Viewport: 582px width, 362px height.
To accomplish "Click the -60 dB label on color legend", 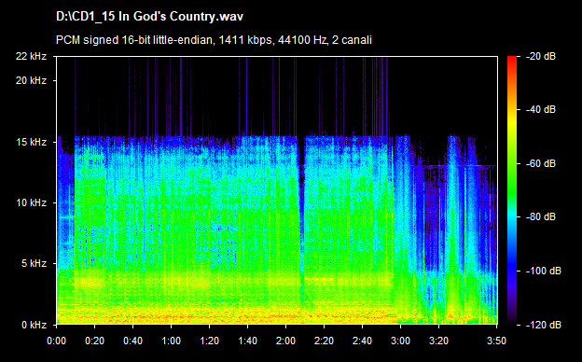I will 541,163.
